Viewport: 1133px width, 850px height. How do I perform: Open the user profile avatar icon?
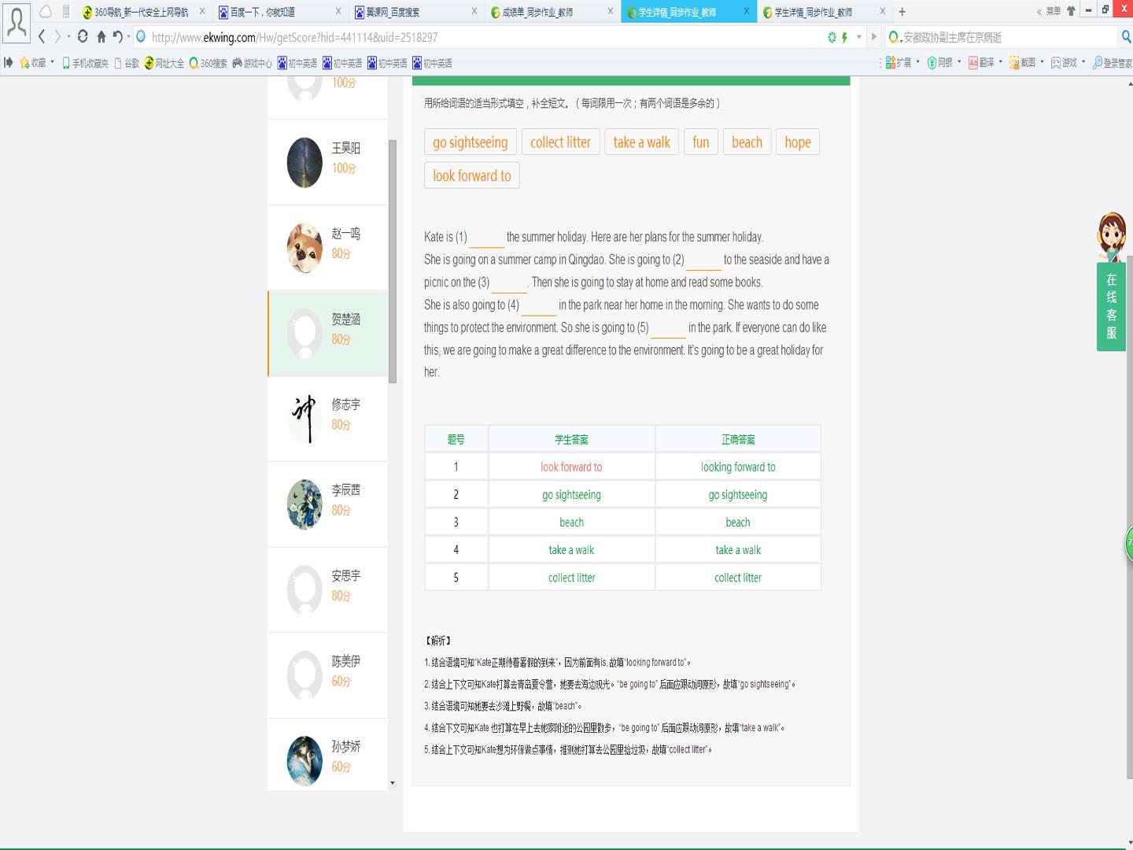[x=17, y=21]
